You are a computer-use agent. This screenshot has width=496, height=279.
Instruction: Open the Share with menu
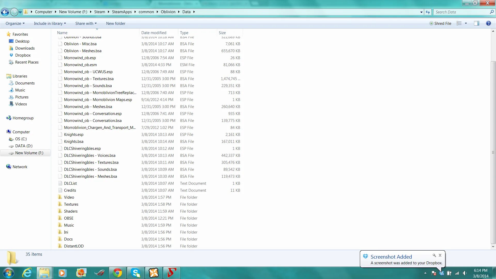click(86, 23)
